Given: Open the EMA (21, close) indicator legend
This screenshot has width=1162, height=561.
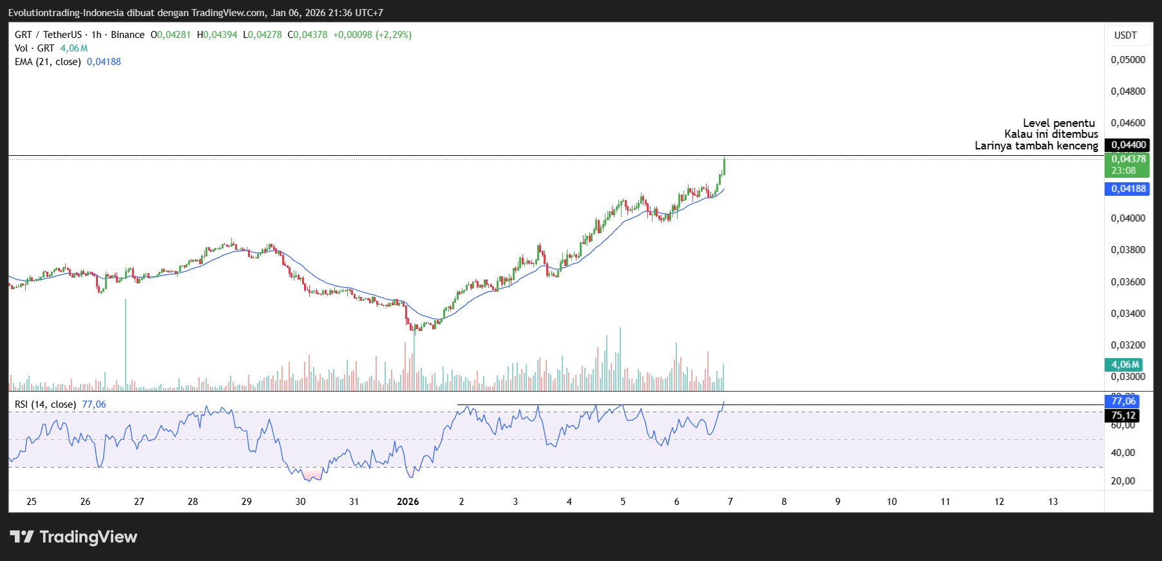Looking at the screenshot, I should click(x=48, y=62).
